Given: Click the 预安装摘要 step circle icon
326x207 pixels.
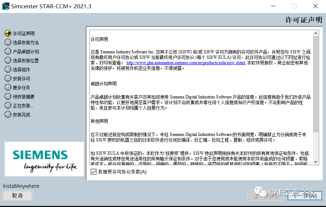Looking at the screenshot, I should click(x=8, y=96).
